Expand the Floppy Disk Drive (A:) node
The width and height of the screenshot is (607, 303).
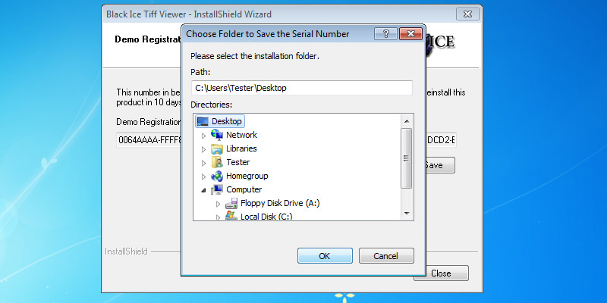coord(218,204)
